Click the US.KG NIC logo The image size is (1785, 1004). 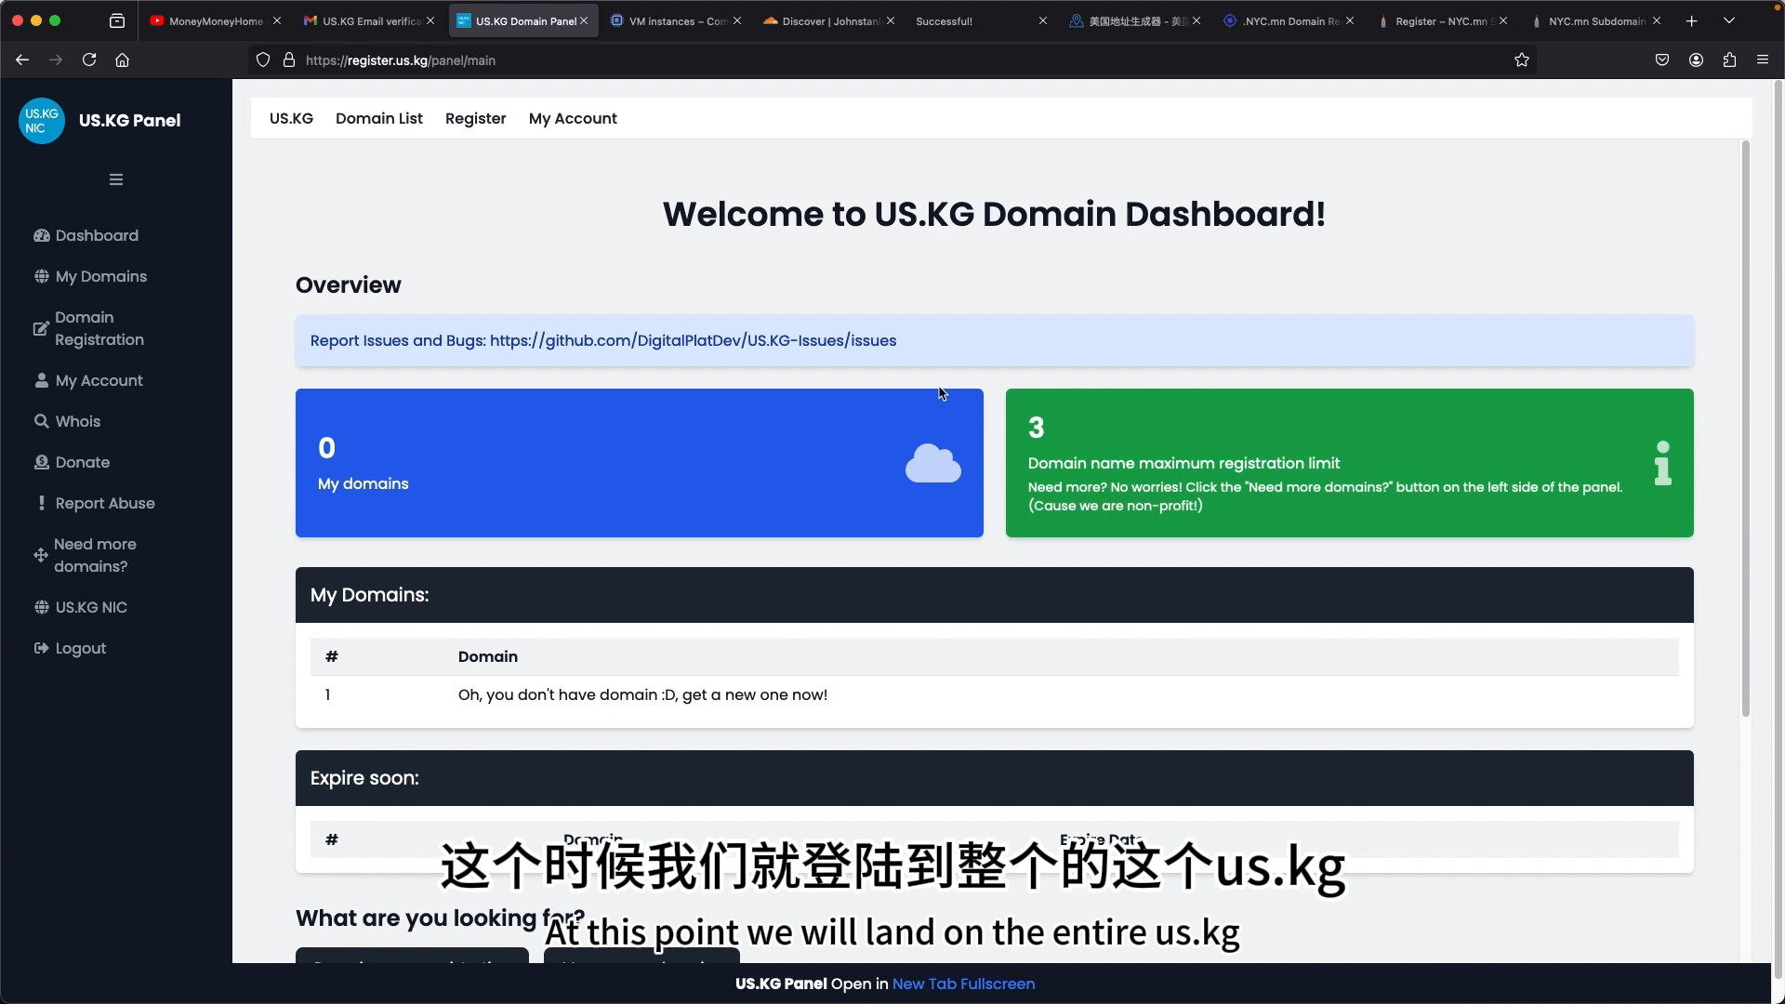pos(42,121)
